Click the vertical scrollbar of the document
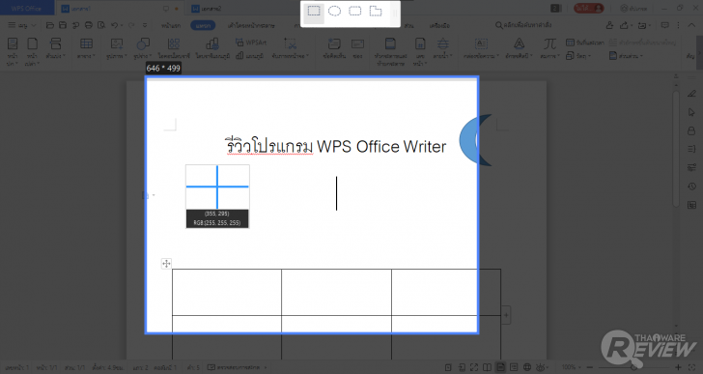 [x=676, y=149]
